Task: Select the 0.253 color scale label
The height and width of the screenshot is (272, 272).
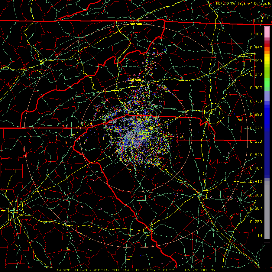Action: [x=256, y=222]
